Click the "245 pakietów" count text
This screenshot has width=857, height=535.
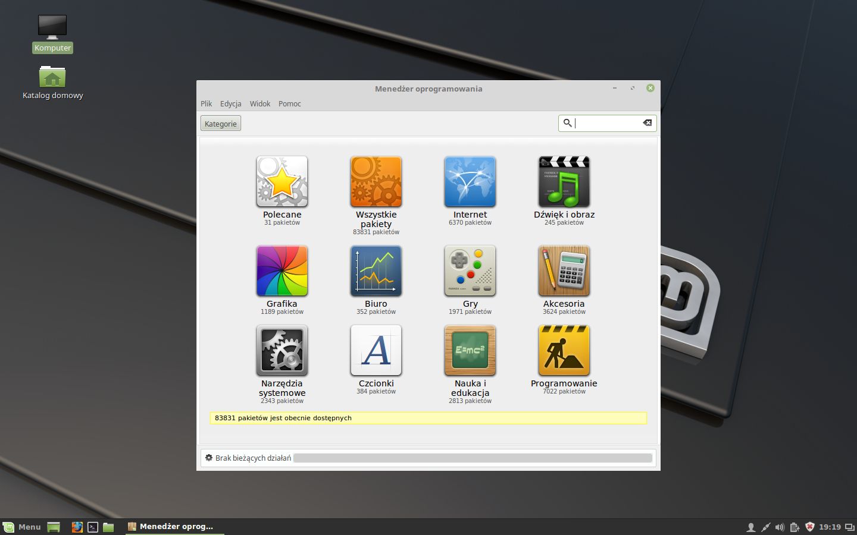(x=564, y=223)
